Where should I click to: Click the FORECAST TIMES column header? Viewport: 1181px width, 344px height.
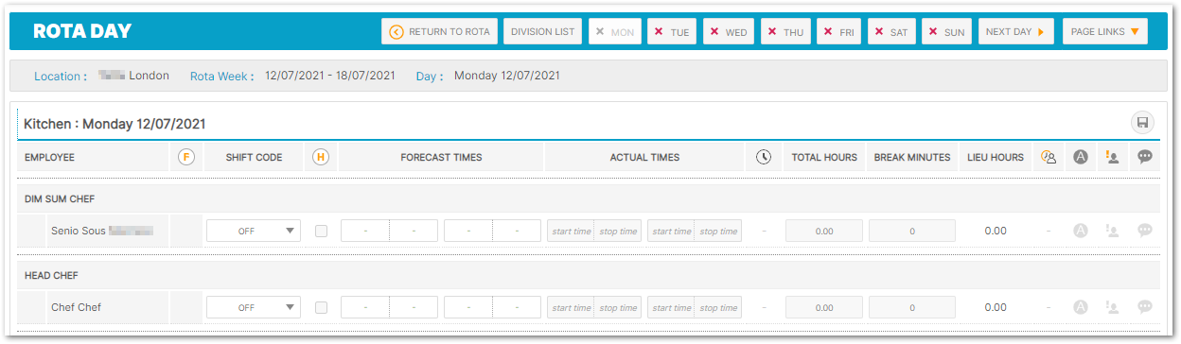(441, 157)
